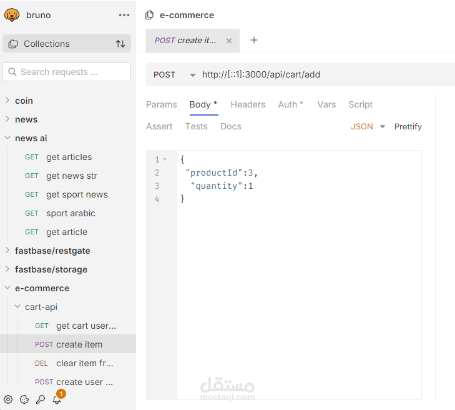
Task: Expand the news collection
Action: coord(7,119)
